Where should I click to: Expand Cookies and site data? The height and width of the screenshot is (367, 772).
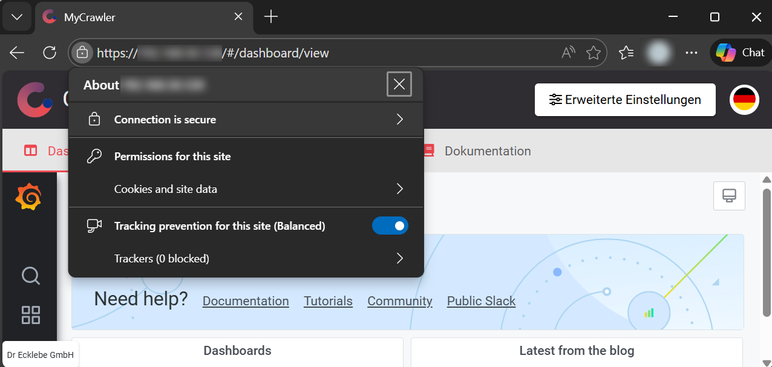(x=246, y=189)
